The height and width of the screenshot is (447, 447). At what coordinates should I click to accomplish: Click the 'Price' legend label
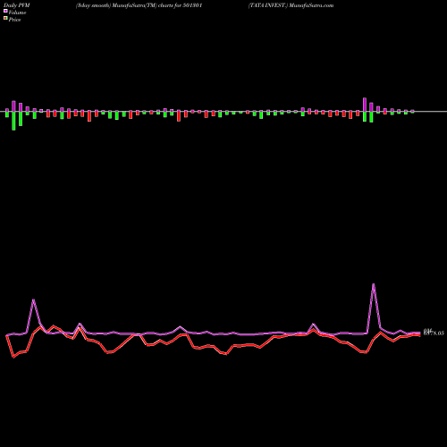[14, 20]
